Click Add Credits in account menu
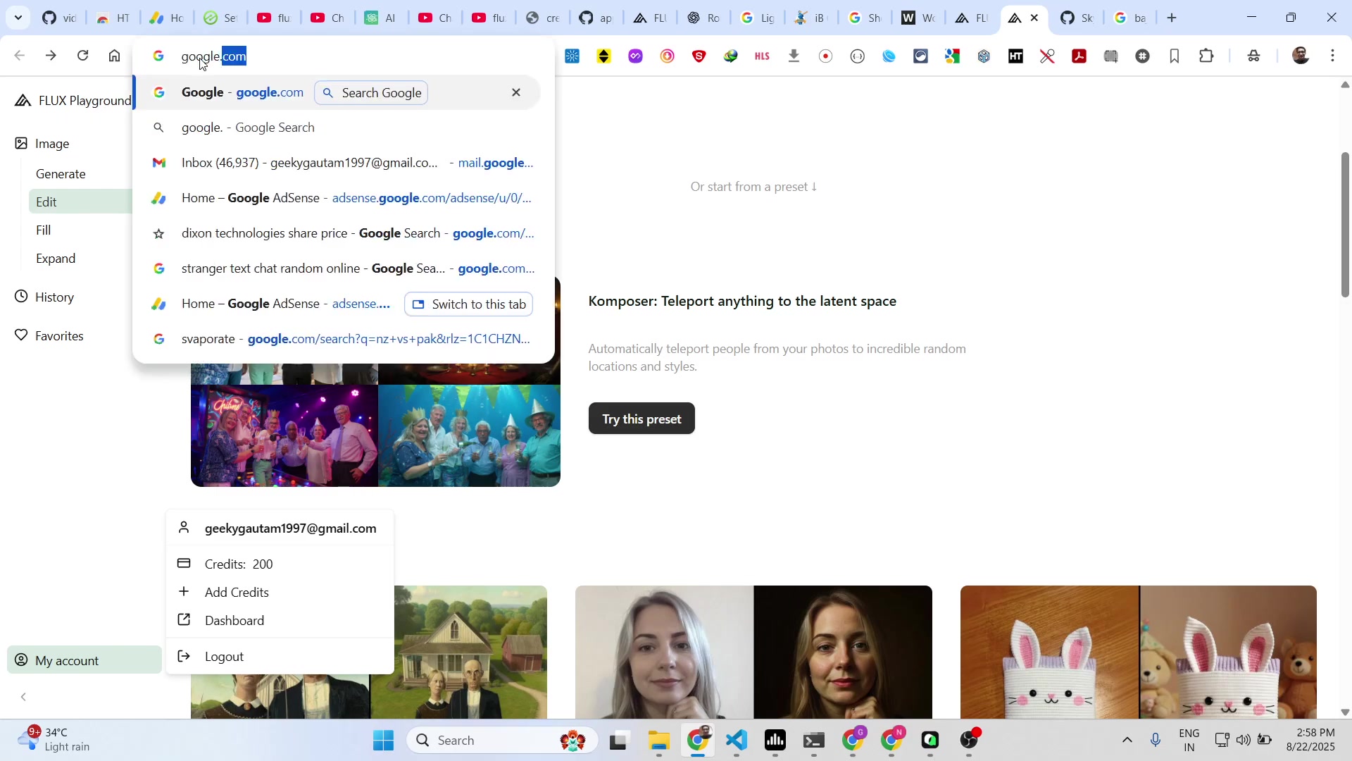This screenshot has height=761, width=1352. [280, 593]
